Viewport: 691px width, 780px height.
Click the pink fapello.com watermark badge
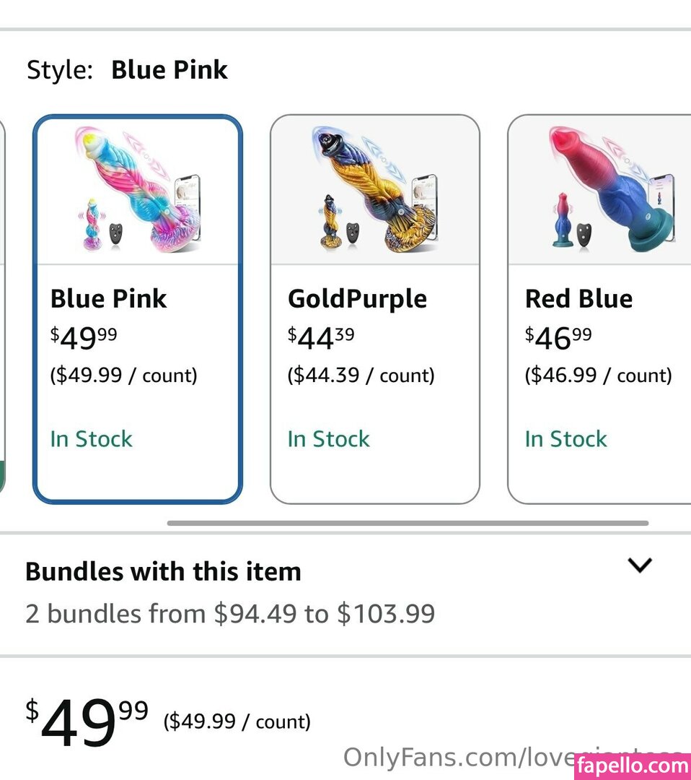[633, 766]
